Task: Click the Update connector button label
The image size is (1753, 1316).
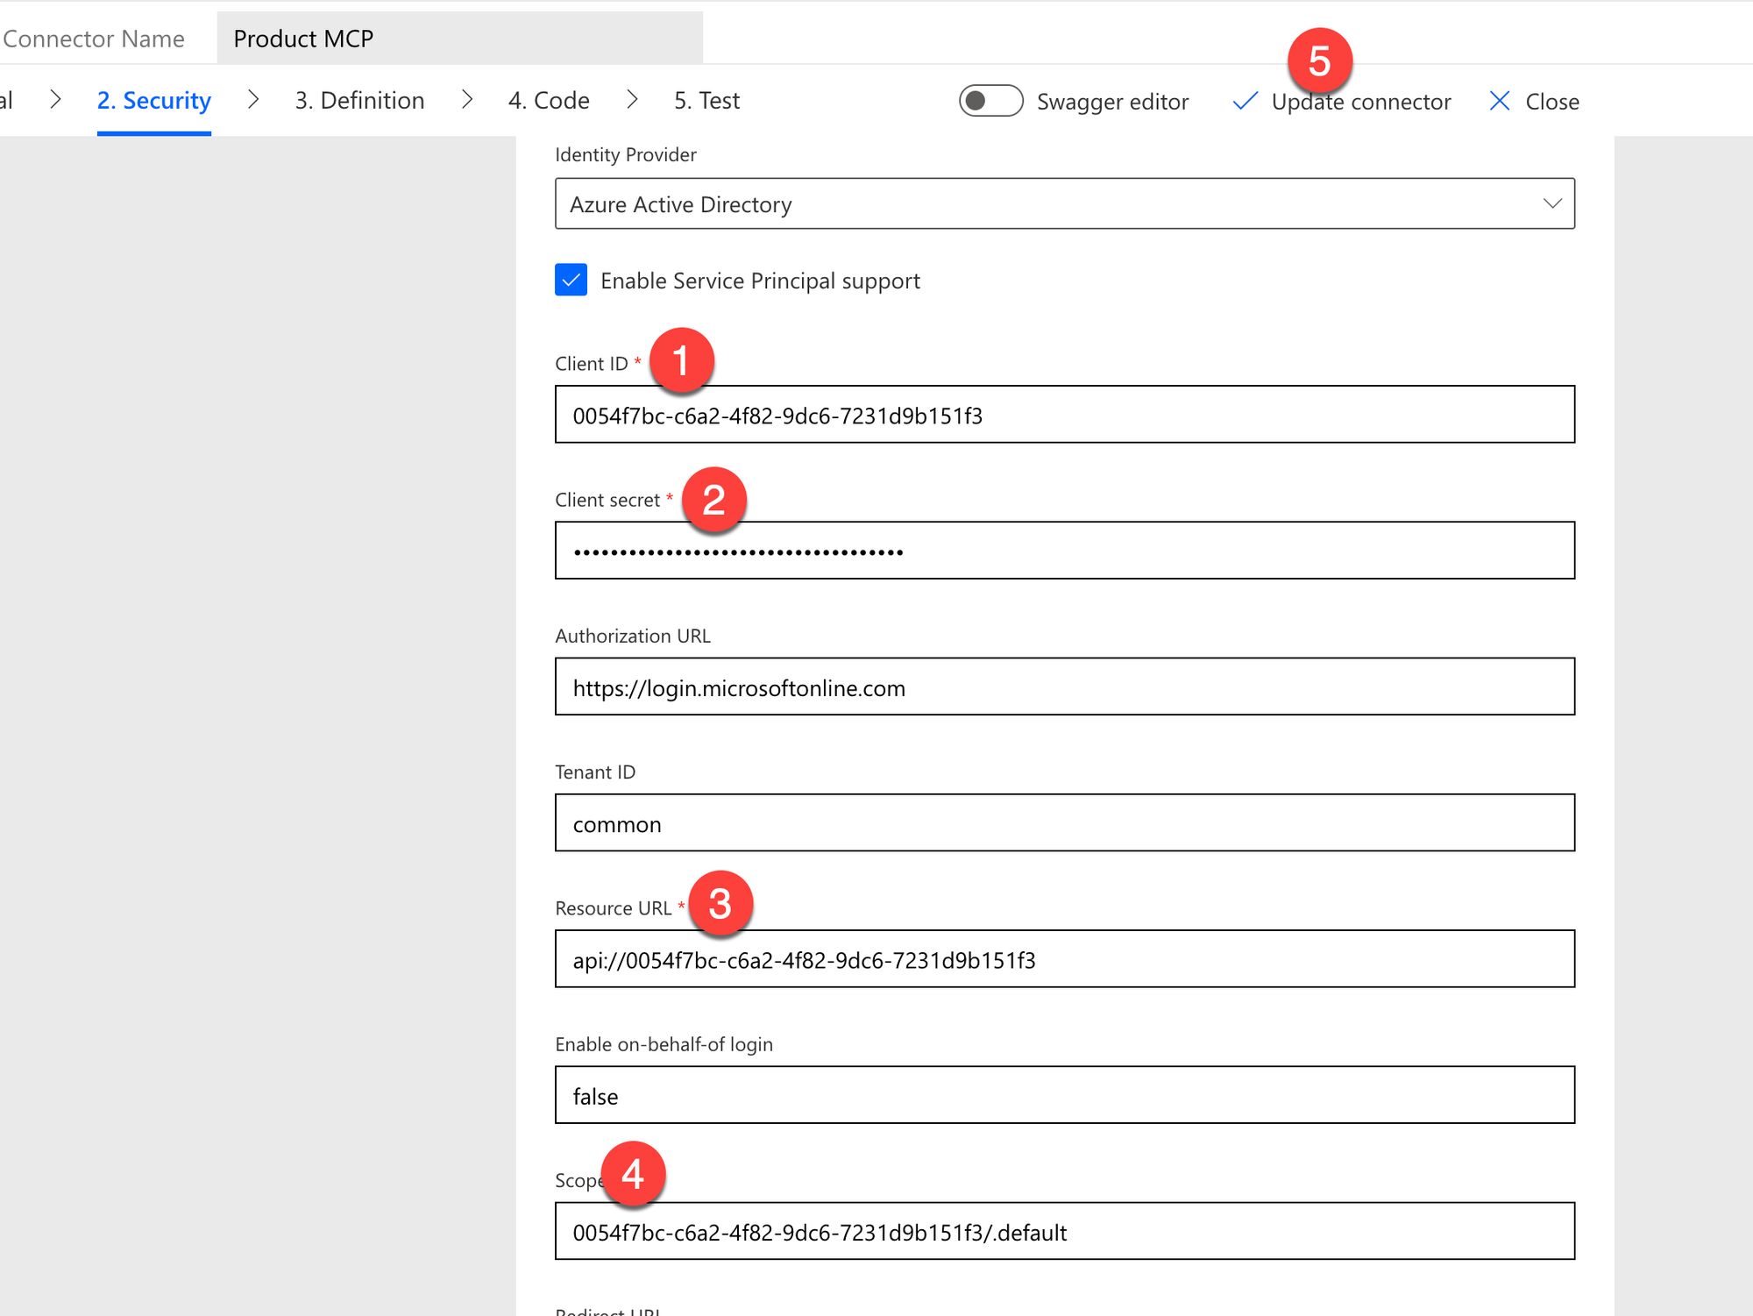Action: click(x=1360, y=103)
